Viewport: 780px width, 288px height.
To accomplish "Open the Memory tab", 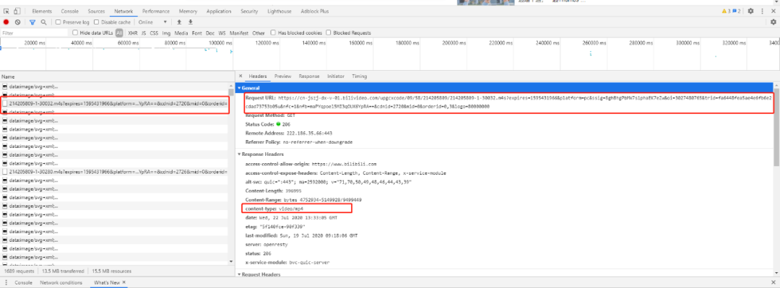I will 188,11.
